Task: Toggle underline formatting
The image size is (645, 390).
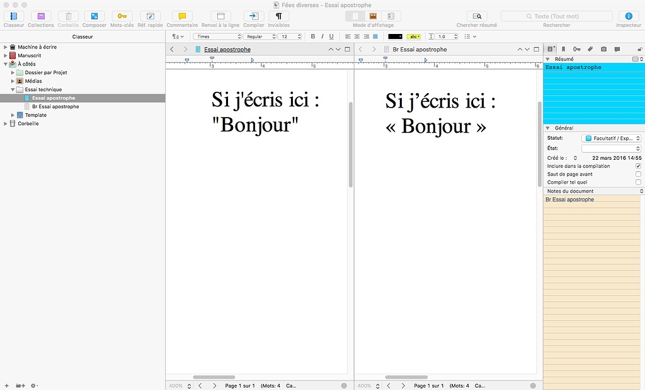Action: [331, 36]
